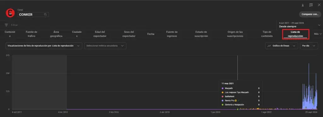
Task: Click the 11 may 2021 tooltip date
Action: click(228, 84)
